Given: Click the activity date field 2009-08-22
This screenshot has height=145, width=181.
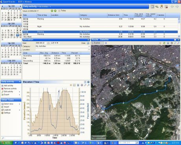Looking at the screenshot, I should tap(41, 43).
